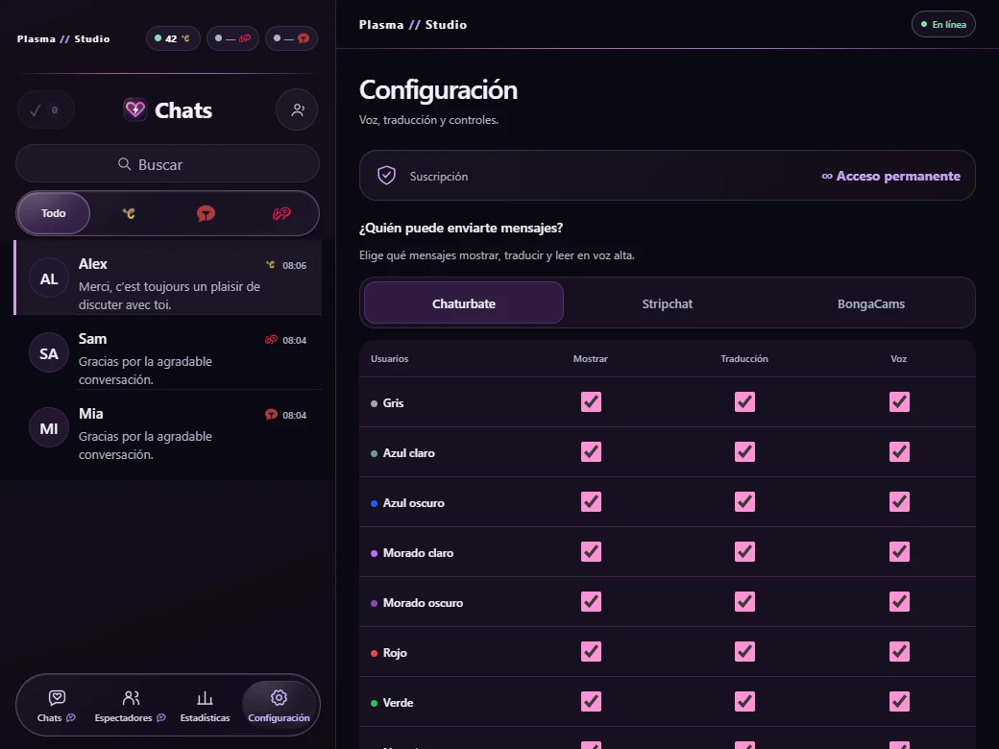Viewport: 999px width, 749px height.
Task: Toggle Traducción for Rojo users
Action: tap(744, 652)
